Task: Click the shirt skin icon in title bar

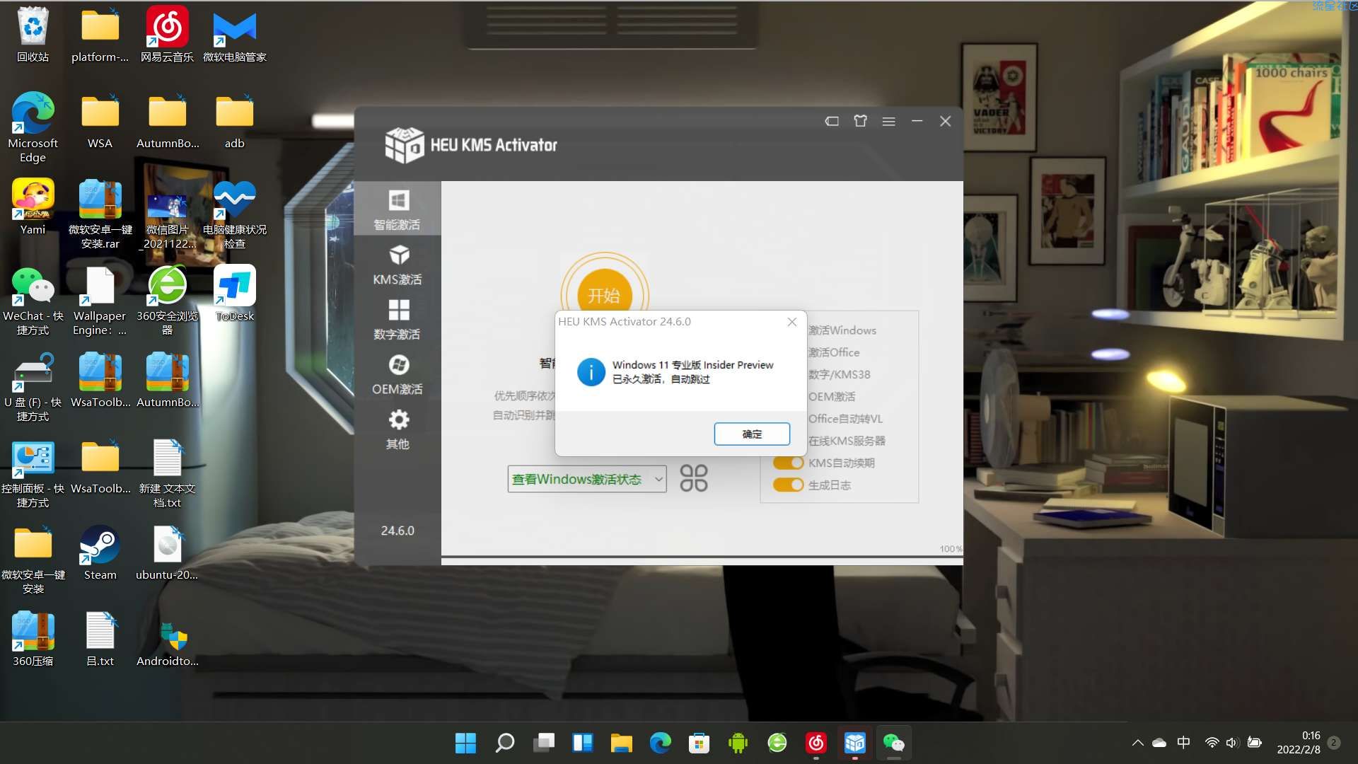Action: point(860,121)
